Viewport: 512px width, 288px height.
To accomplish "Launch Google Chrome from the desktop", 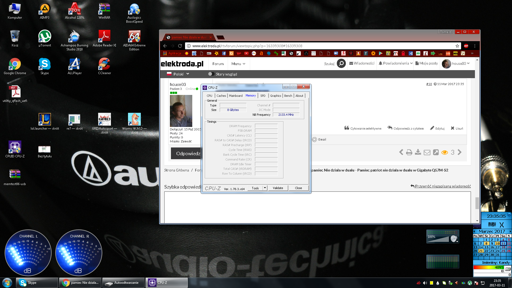I will coord(15,66).
